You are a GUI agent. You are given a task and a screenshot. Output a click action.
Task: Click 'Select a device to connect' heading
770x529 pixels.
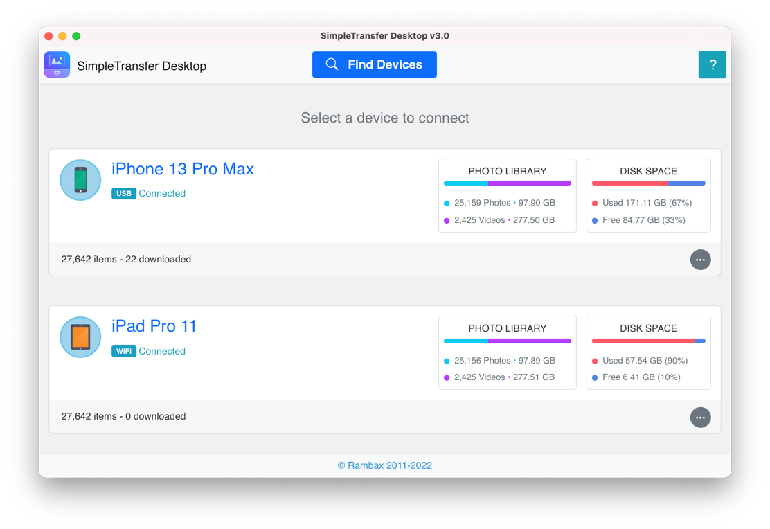pyautogui.click(x=385, y=118)
